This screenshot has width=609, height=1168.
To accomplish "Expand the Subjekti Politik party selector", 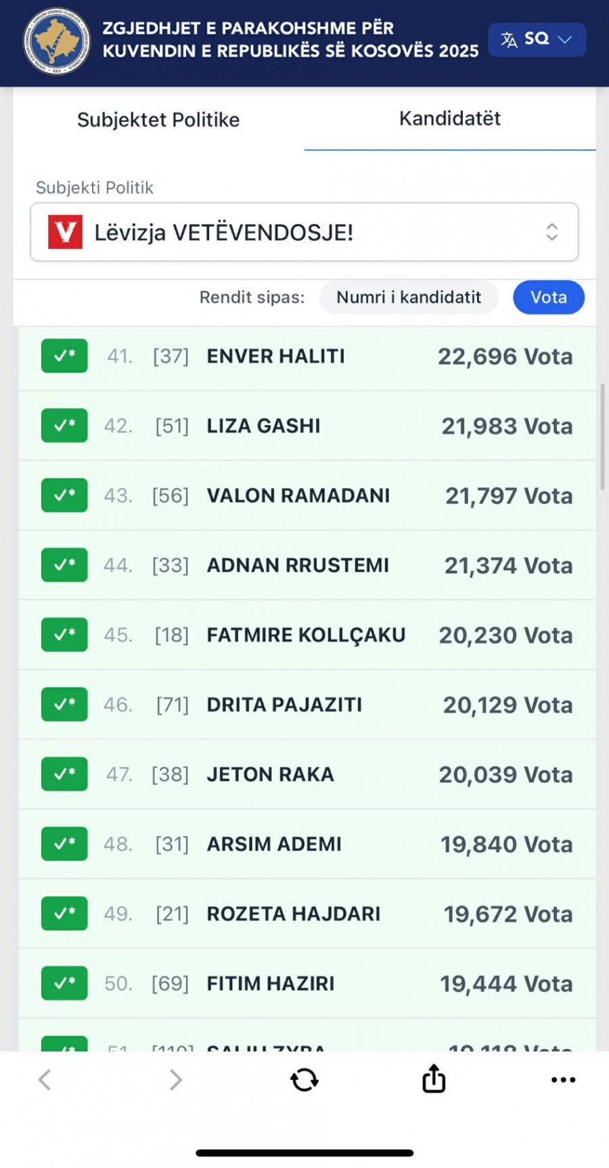I will 304,232.
